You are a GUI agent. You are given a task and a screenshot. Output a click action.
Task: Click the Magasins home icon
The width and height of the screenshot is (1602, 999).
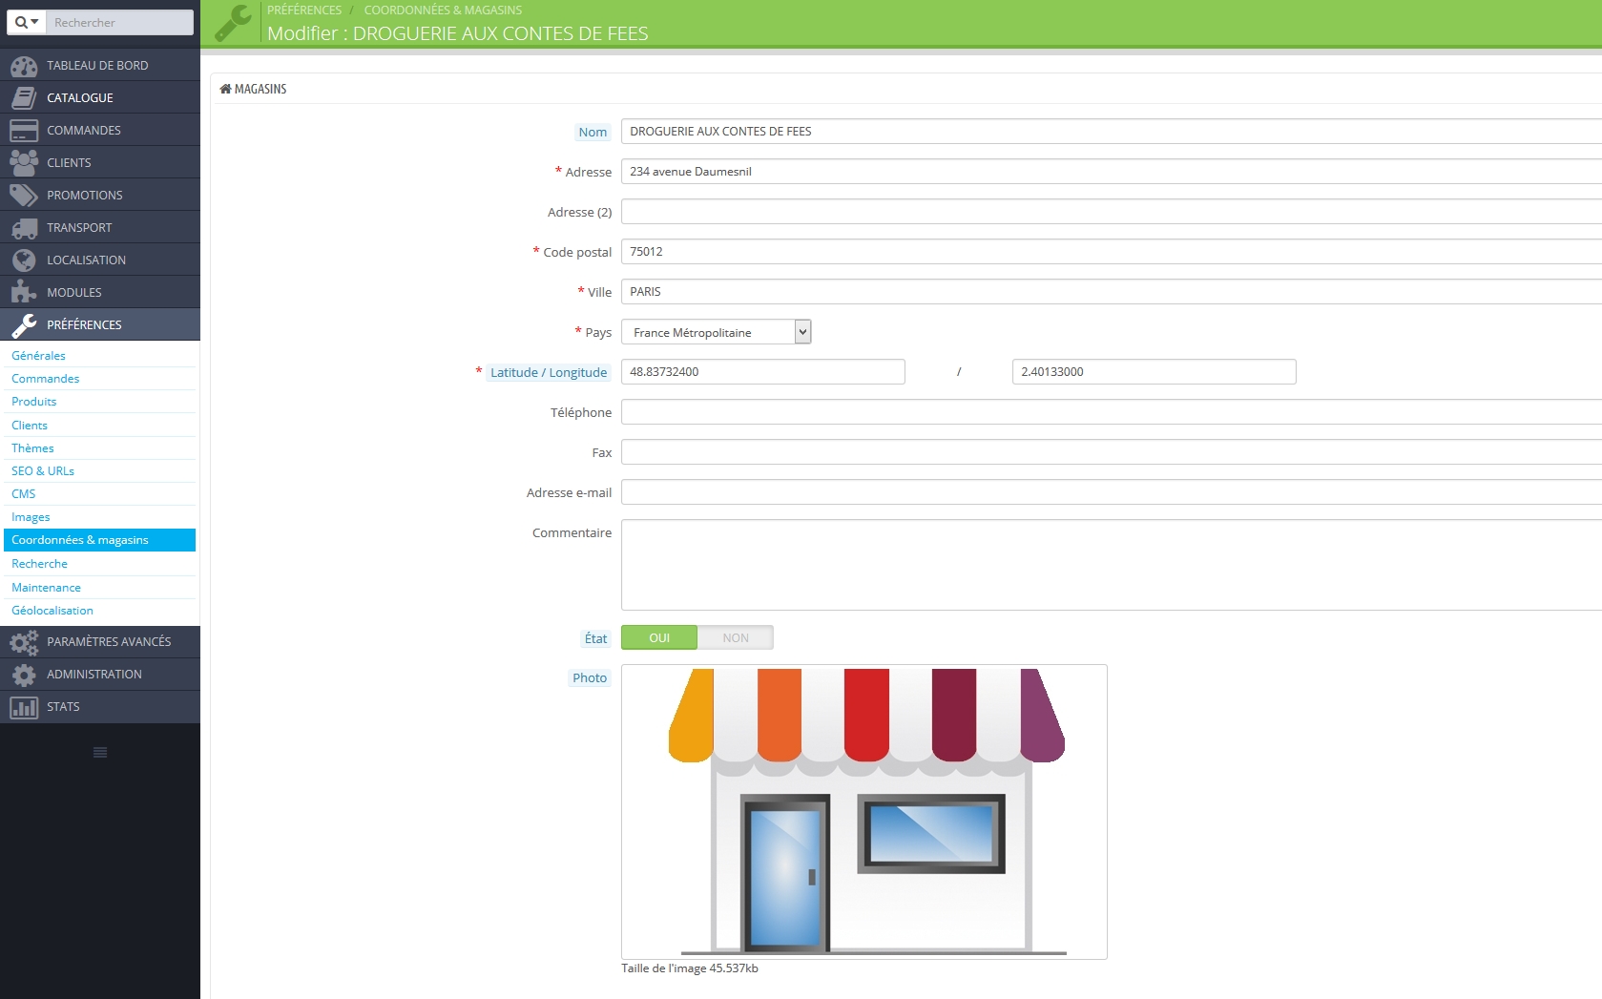pyautogui.click(x=225, y=89)
